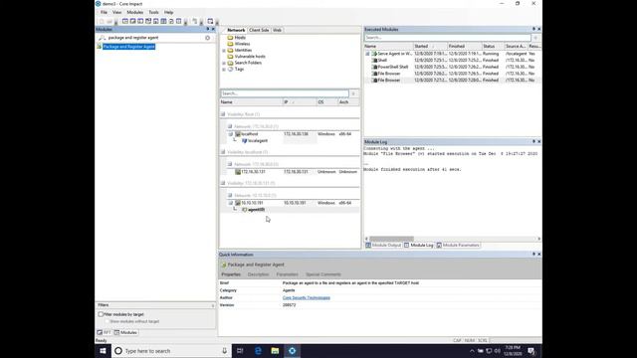Open Microsoft Edge from taskbar
This screenshot has width=637, height=358.
click(x=258, y=351)
